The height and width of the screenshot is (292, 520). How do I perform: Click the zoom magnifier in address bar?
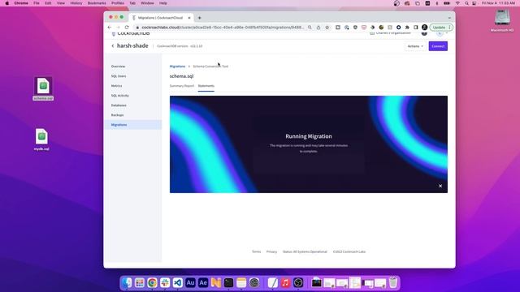click(x=310, y=28)
